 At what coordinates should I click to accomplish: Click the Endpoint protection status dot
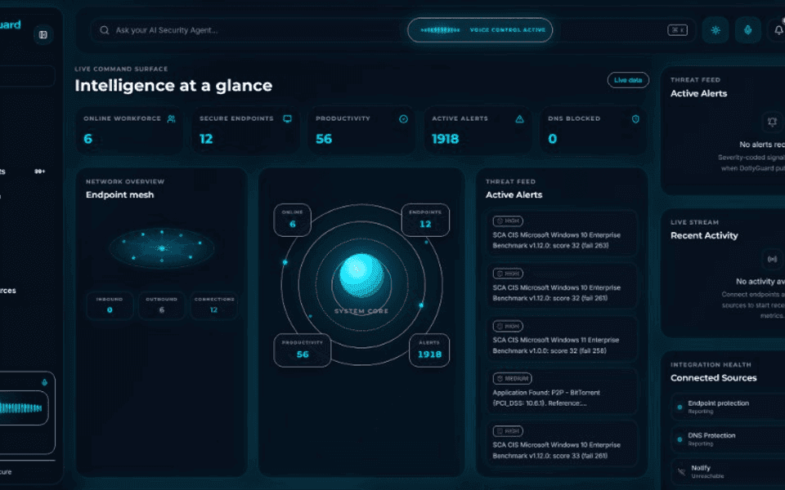click(680, 407)
